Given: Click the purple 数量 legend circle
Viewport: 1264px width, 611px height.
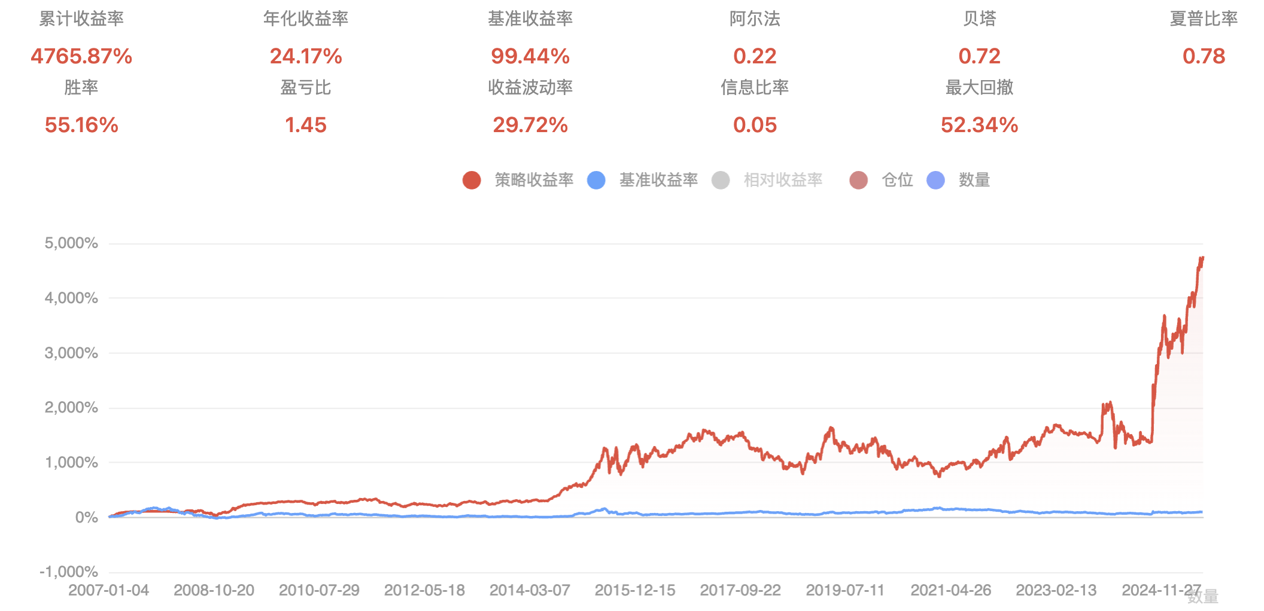Looking at the screenshot, I should 935,180.
